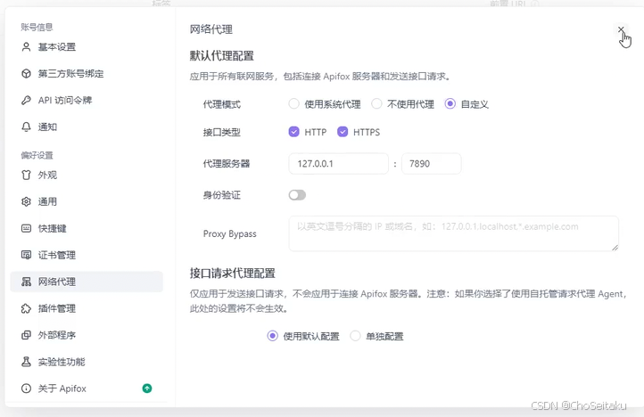
Task: Click the gear icon beside 通用
Action: (26, 201)
